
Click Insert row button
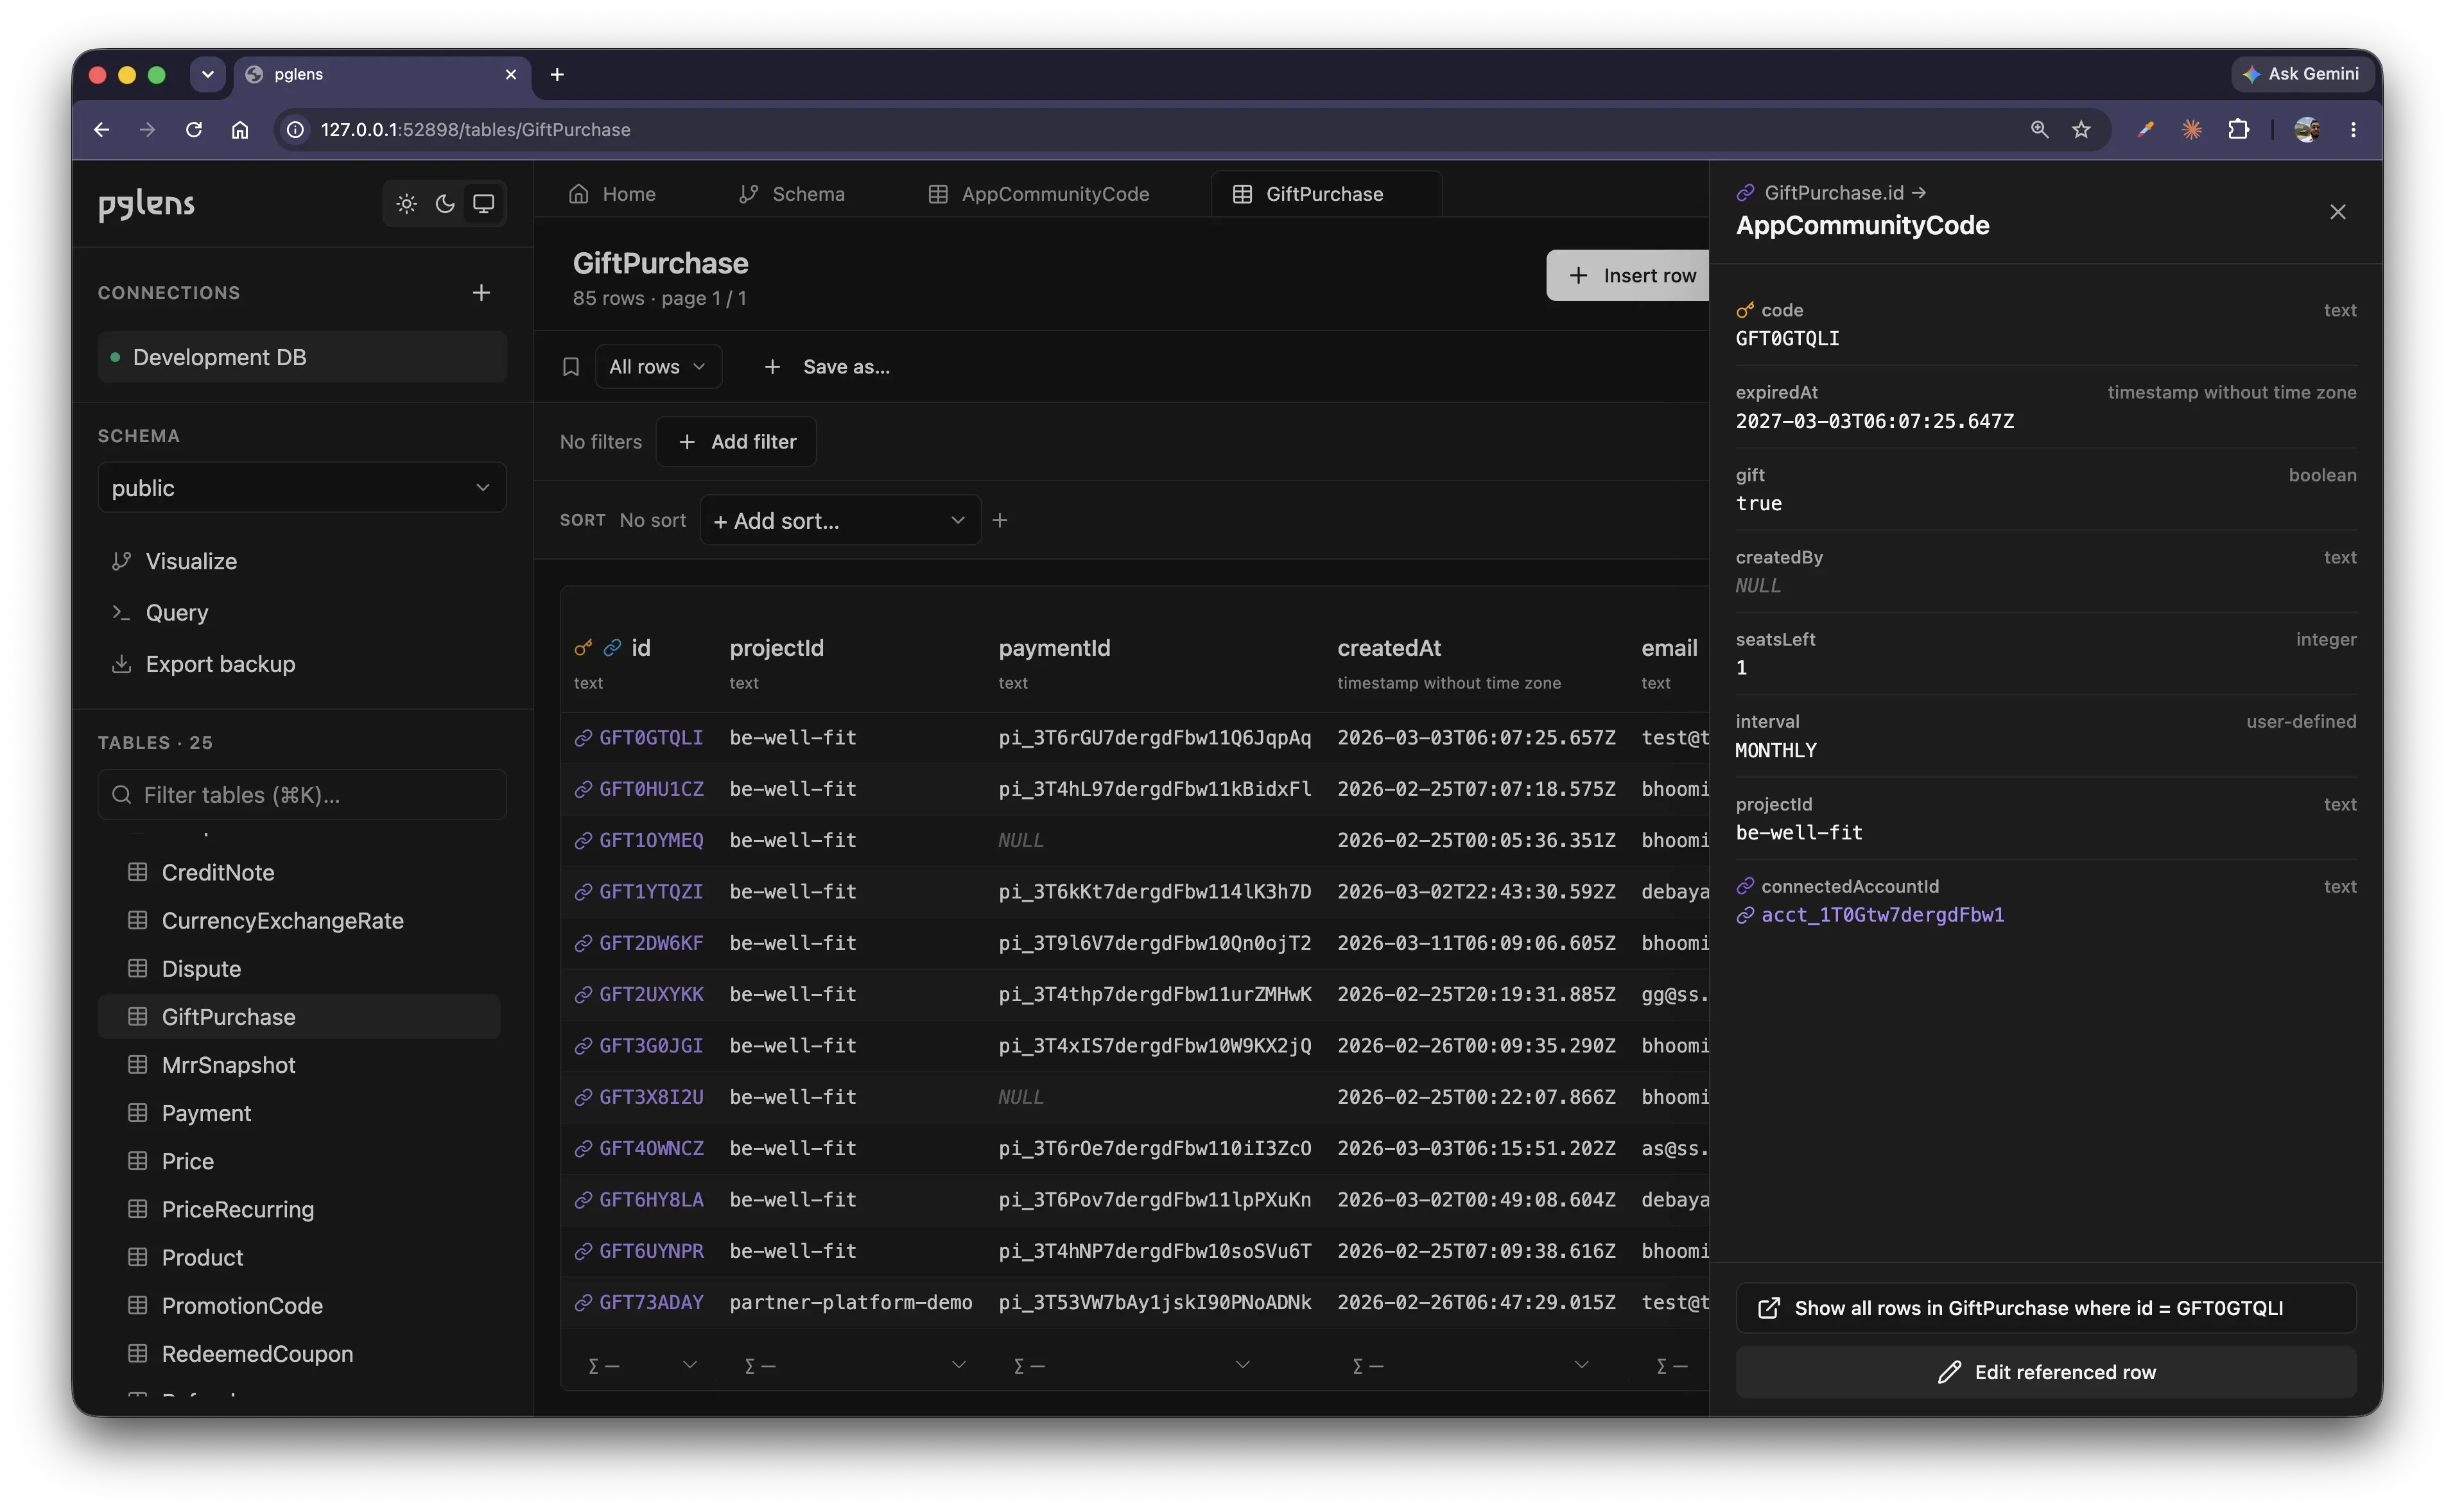click(x=1629, y=275)
